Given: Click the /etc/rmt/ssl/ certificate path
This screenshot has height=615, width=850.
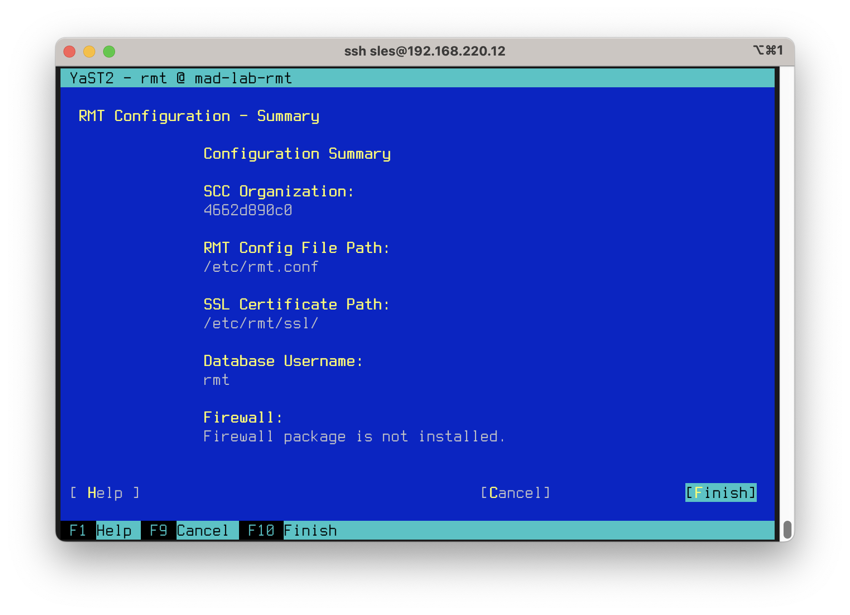Looking at the screenshot, I should click(x=260, y=323).
